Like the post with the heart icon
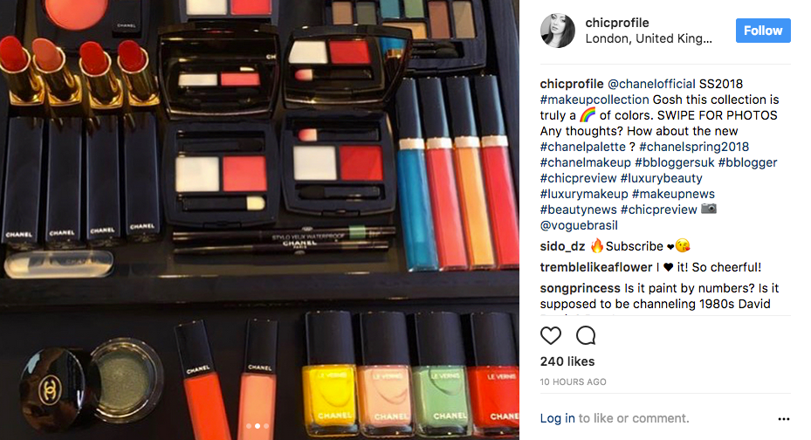The width and height of the screenshot is (811, 440). coord(550,335)
